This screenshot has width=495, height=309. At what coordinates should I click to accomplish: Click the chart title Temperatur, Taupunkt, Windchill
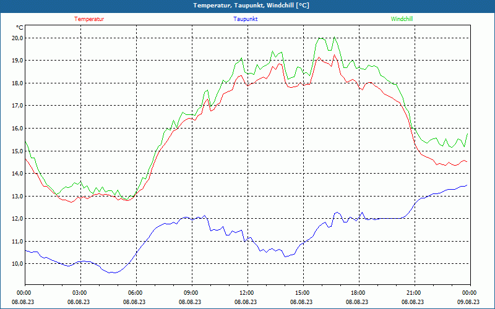coord(251,6)
